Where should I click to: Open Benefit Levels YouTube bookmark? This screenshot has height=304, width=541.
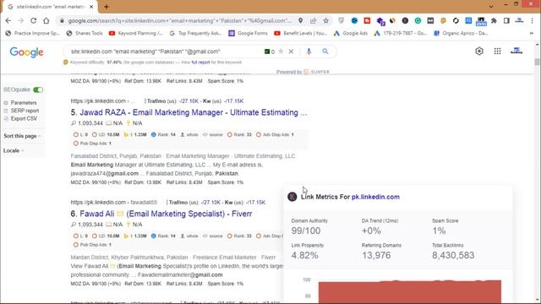tap(301, 34)
